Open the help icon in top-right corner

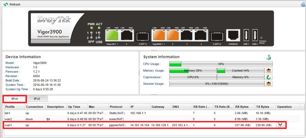pyautogui.click(x=303, y=4)
